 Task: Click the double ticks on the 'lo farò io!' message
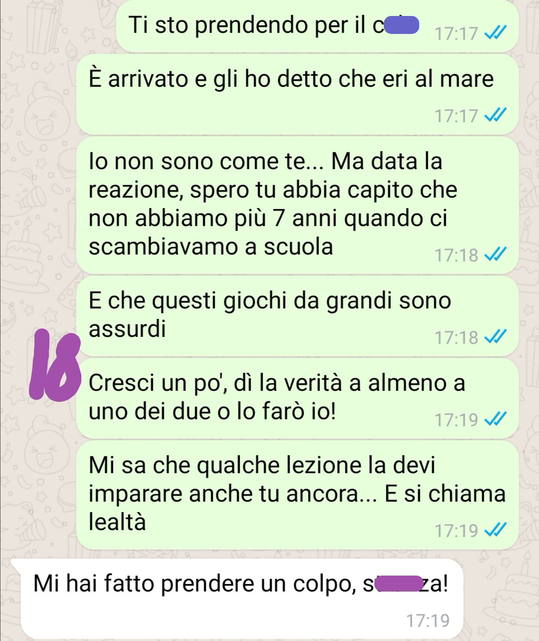click(496, 420)
